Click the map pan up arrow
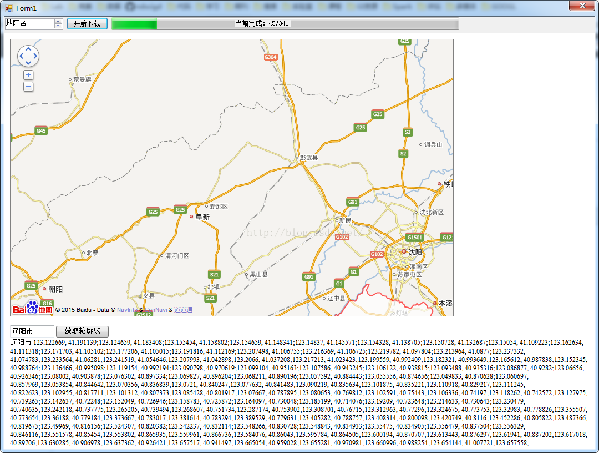 [x=28, y=49]
